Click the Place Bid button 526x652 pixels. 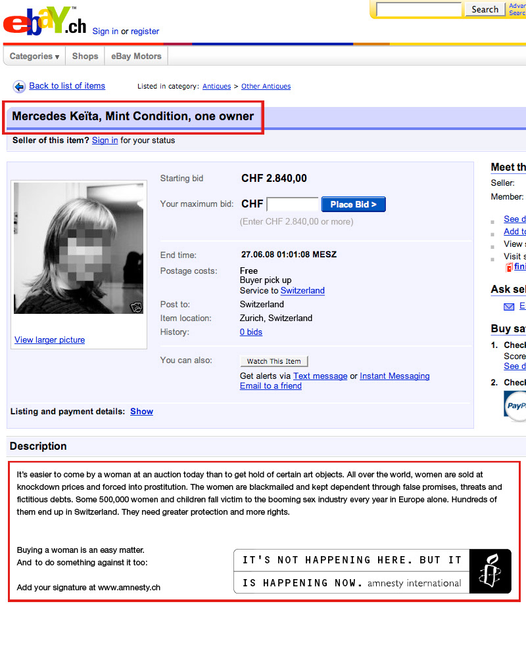[354, 204]
